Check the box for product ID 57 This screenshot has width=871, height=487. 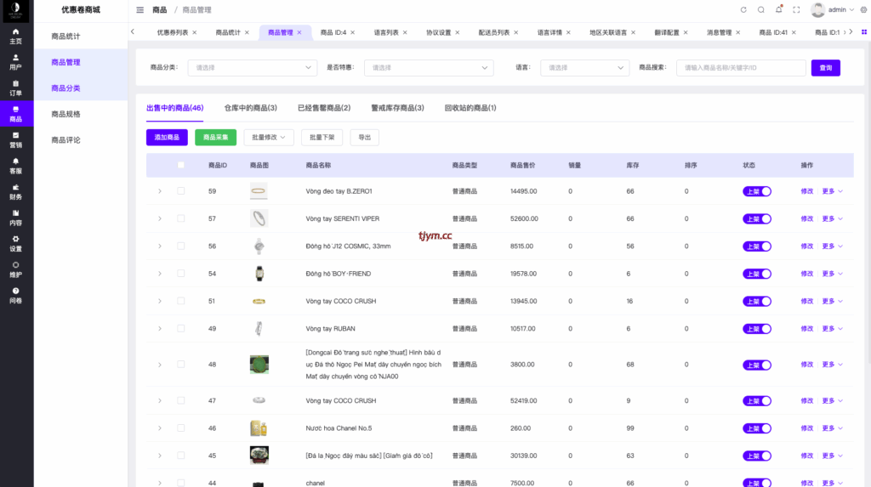180,218
